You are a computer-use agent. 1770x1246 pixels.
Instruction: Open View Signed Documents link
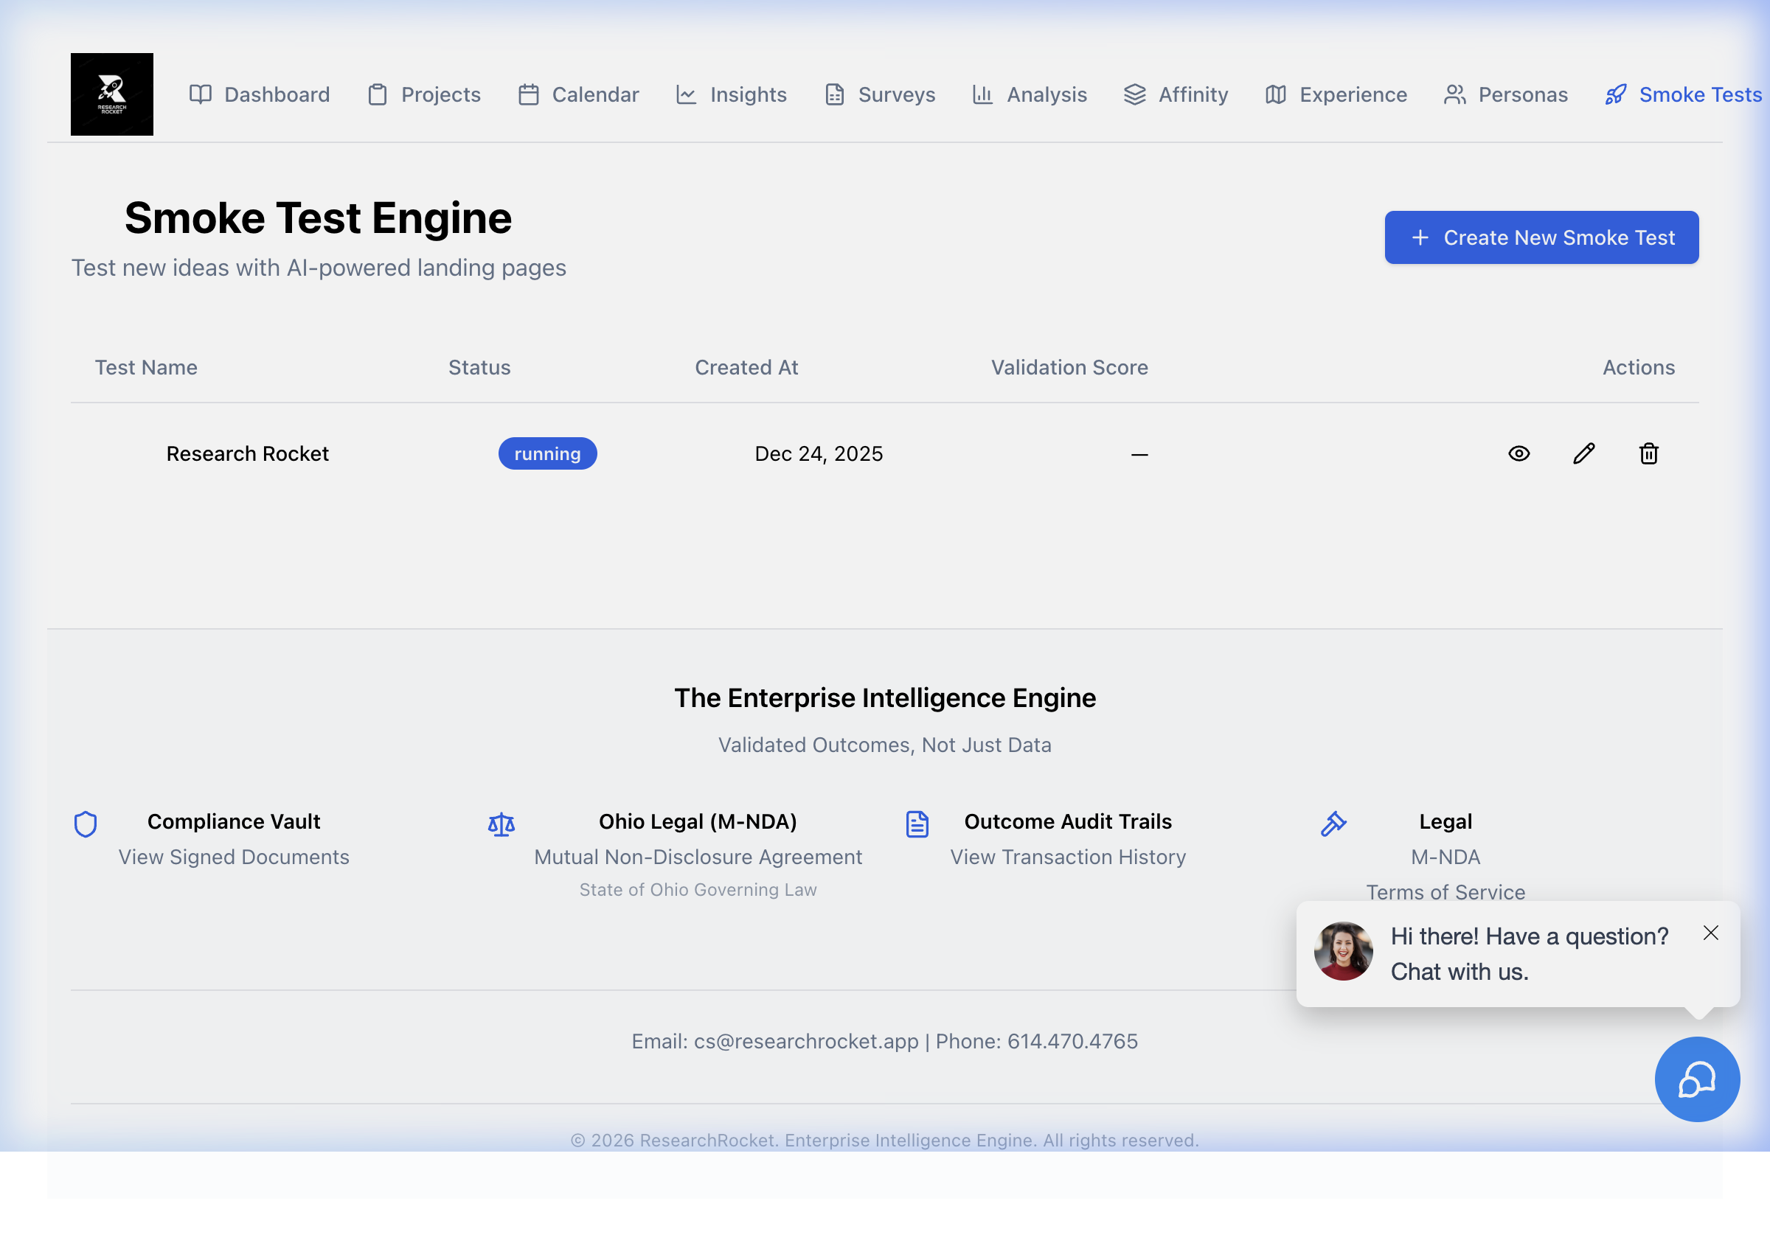(x=234, y=857)
